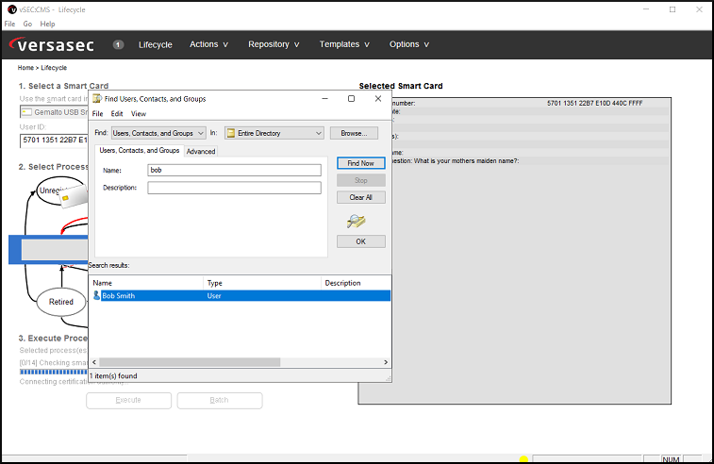Viewport: 714px width, 464px height.
Task: Open the Templates dropdown menu
Action: coord(344,44)
